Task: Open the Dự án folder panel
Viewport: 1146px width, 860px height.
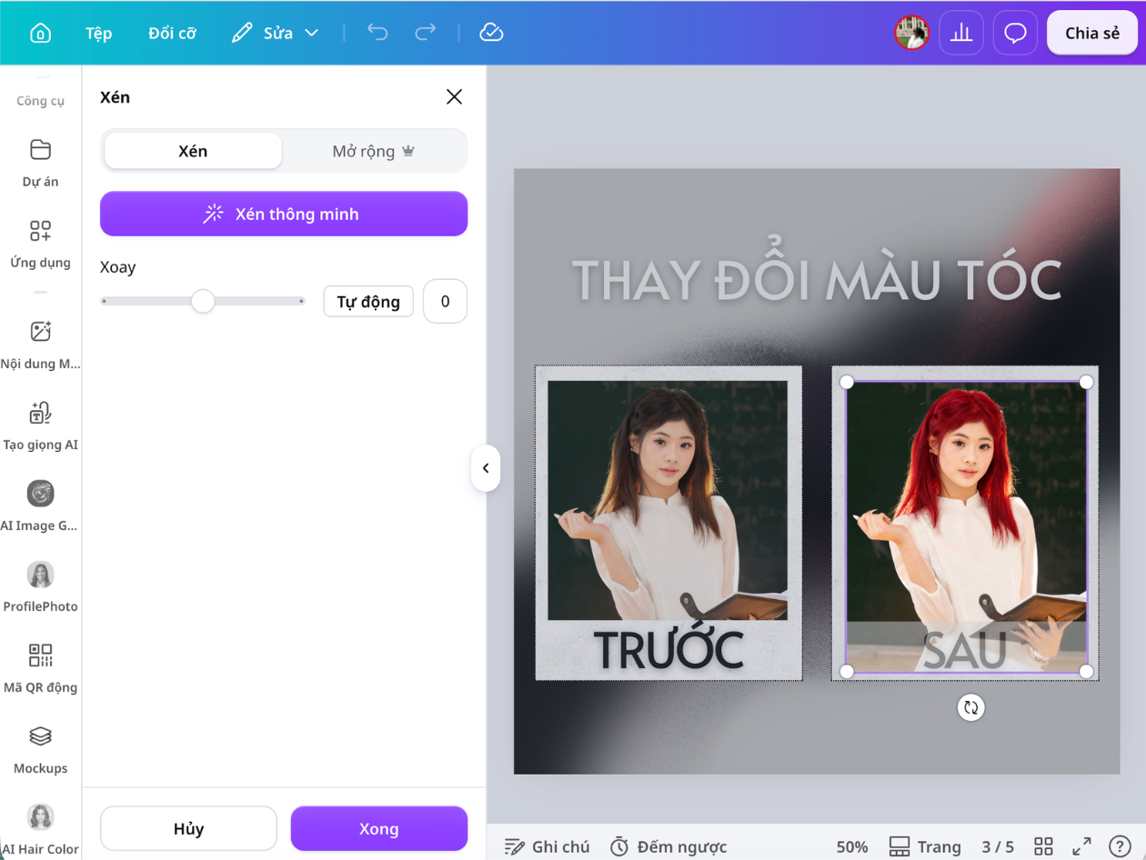Action: [x=40, y=163]
